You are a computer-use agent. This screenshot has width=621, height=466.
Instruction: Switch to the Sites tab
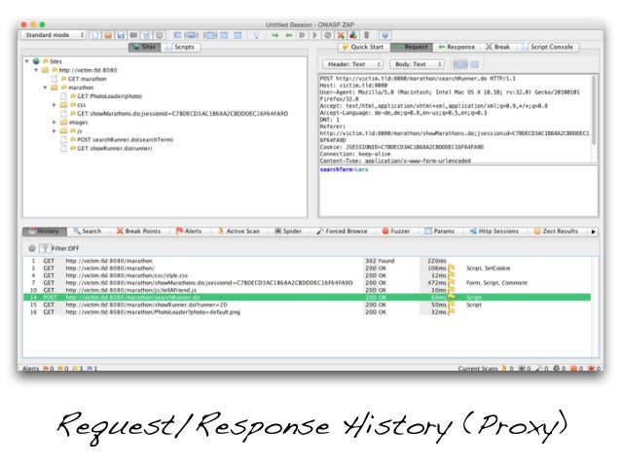[x=145, y=47]
